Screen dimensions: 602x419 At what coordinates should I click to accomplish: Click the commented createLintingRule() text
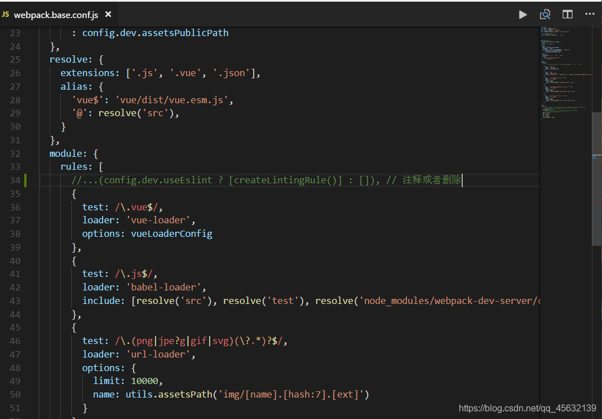pyautogui.click(x=288, y=180)
